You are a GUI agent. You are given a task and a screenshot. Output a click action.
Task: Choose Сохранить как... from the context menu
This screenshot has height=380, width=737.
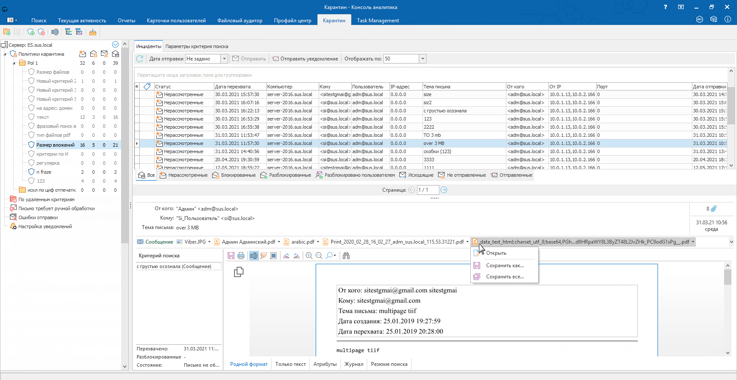(505, 265)
